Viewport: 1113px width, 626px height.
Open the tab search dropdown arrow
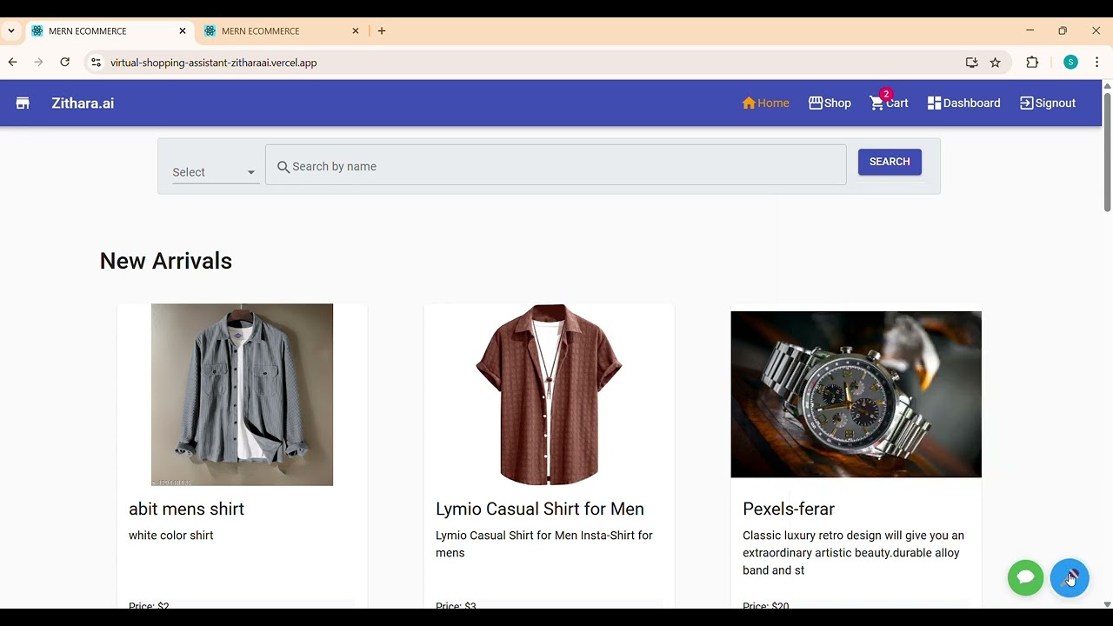point(11,30)
